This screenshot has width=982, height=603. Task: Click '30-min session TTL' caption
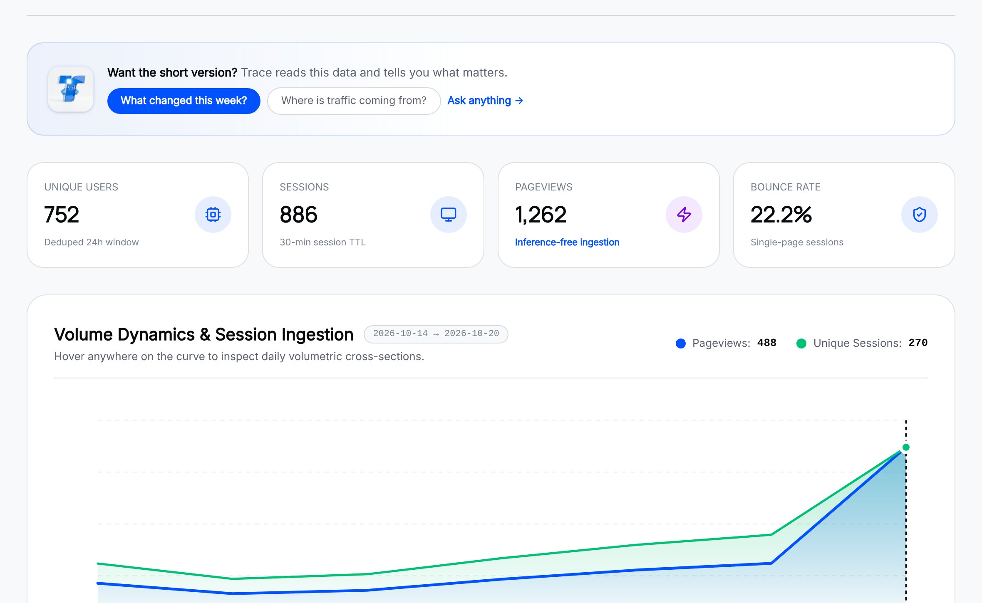tap(322, 242)
